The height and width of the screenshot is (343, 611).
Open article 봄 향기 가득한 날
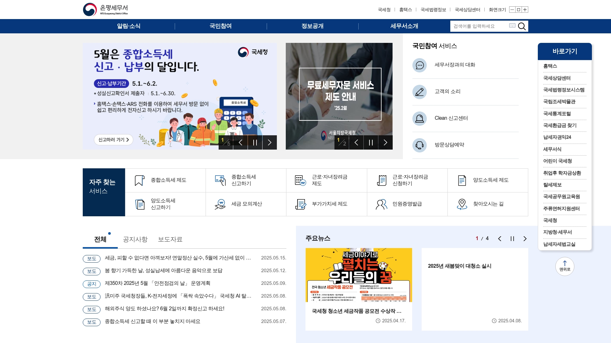point(164,271)
